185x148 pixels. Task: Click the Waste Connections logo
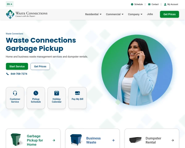click(27, 14)
